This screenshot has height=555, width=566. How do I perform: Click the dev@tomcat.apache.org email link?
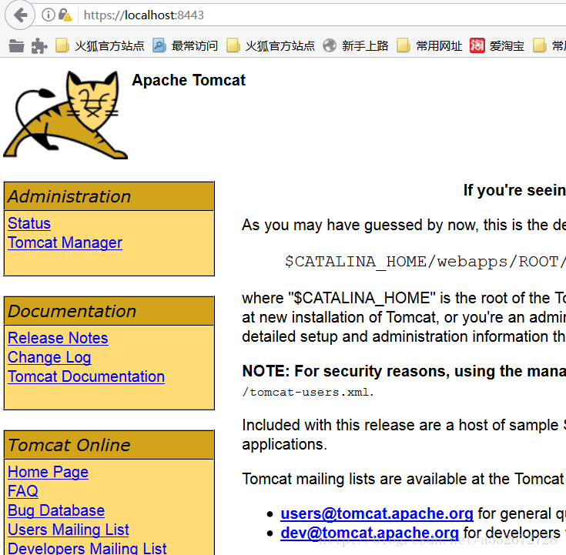[x=370, y=533]
